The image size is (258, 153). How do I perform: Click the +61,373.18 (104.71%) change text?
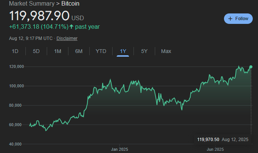coord(39,26)
